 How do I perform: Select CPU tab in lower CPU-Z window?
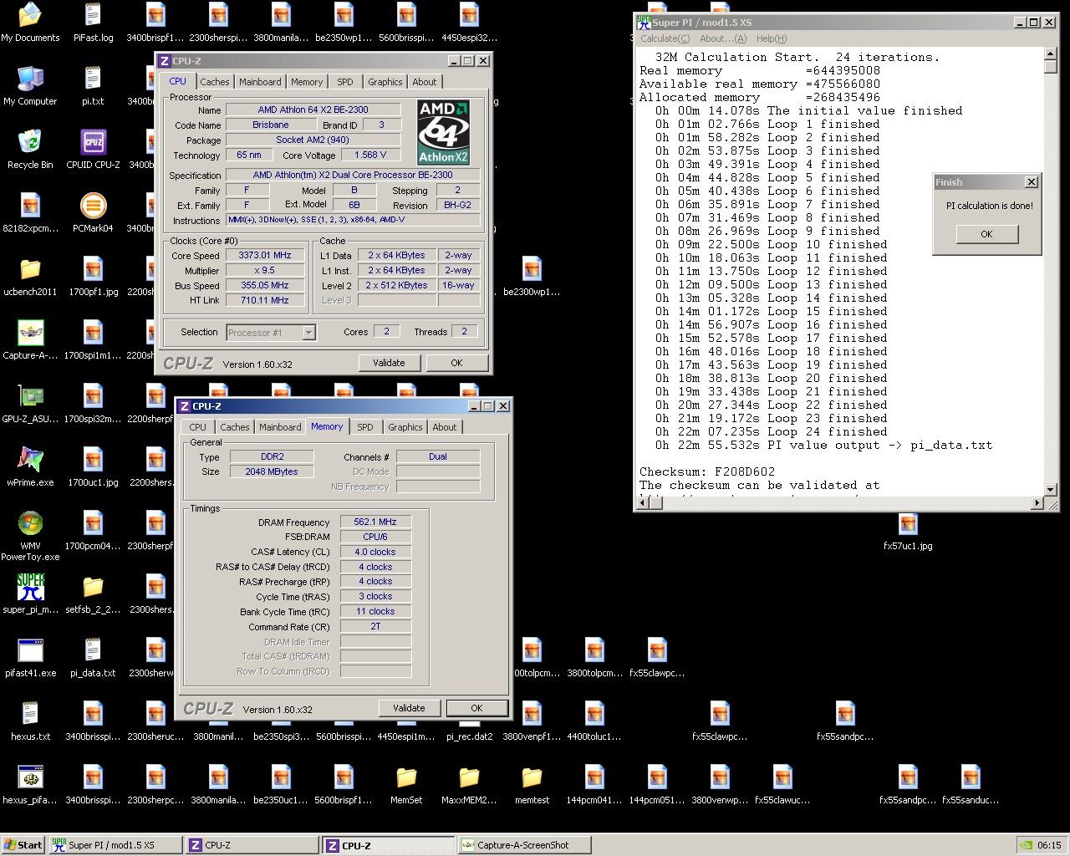point(197,427)
